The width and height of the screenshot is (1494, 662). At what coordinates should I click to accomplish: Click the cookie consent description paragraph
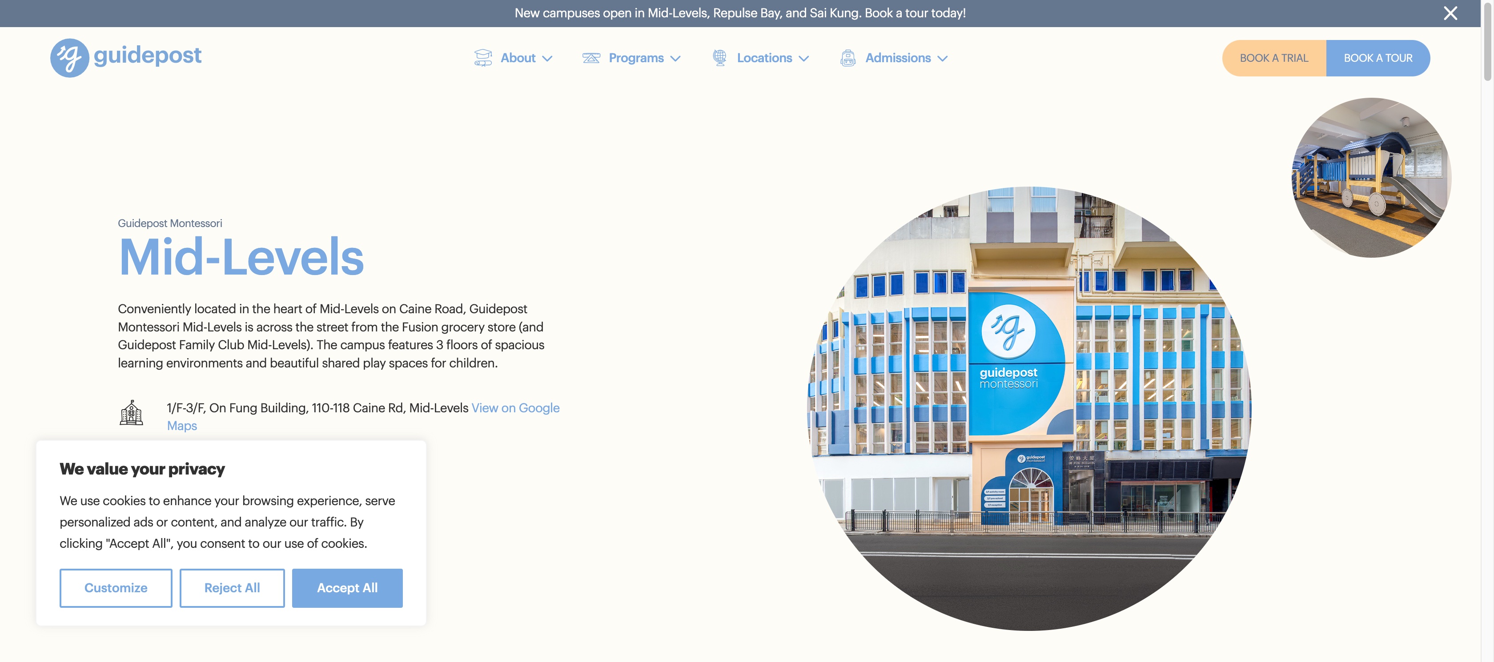point(227,522)
